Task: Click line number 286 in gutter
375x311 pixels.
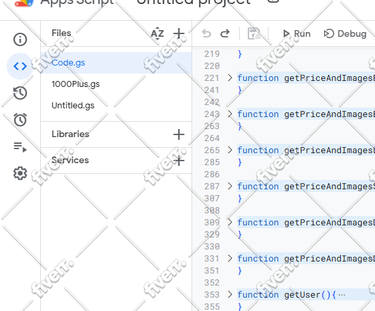Action: coord(212,175)
